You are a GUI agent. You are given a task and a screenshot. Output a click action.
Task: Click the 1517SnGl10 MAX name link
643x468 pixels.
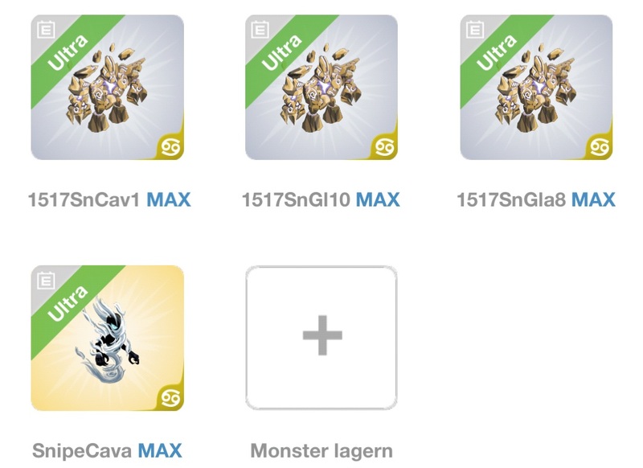coord(321,199)
